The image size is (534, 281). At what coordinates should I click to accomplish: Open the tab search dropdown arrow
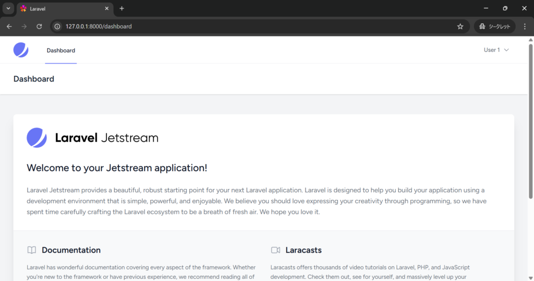8,8
